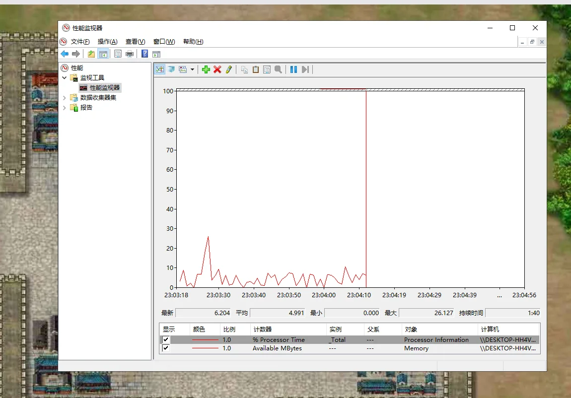Go back with the blue back arrow
The width and height of the screenshot is (571, 398).
point(65,54)
